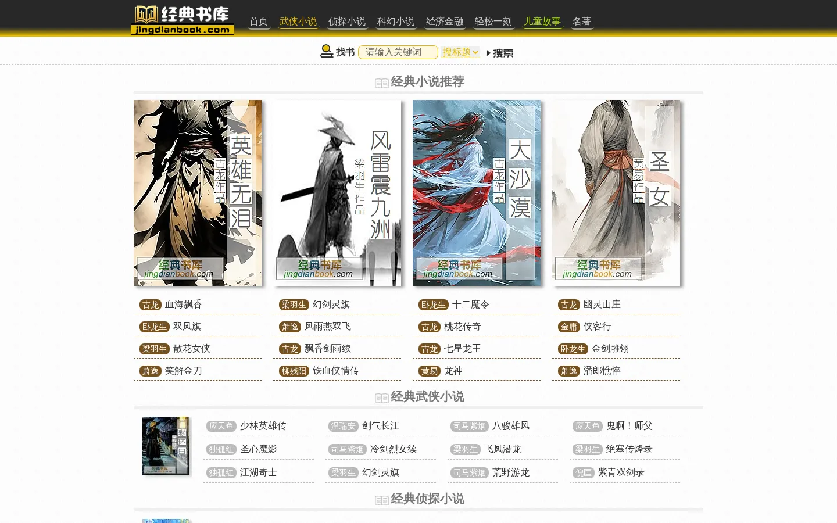837x523 pixels.
Task: Open the 大沙漠 book cover
Action: [x=477, y=193]
